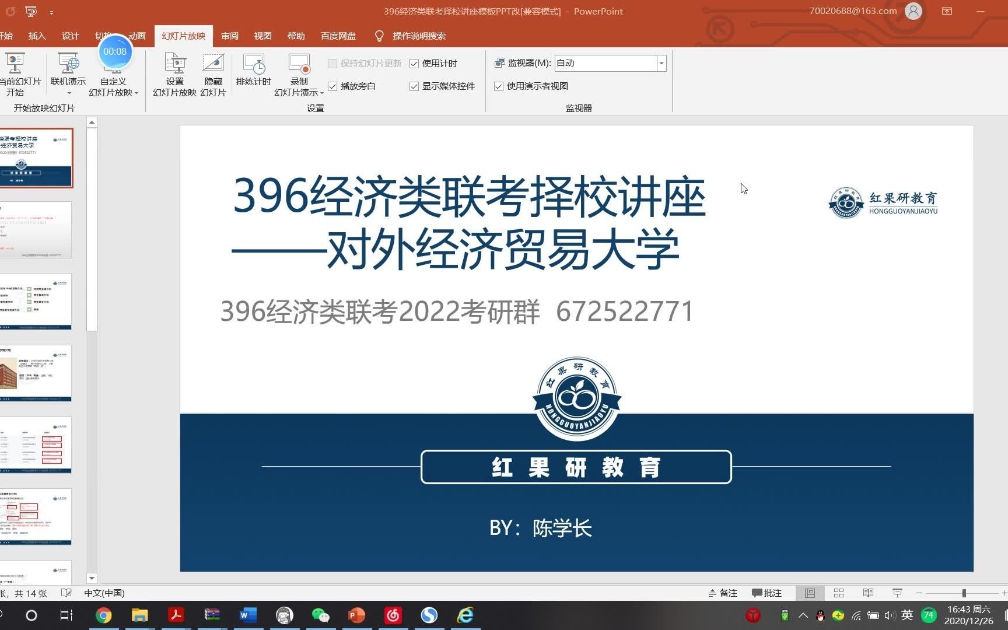Click the recording timer bubble 00:08
Image resolution: width=1008 pixels, height=630 pixels.
pos(115,51)
